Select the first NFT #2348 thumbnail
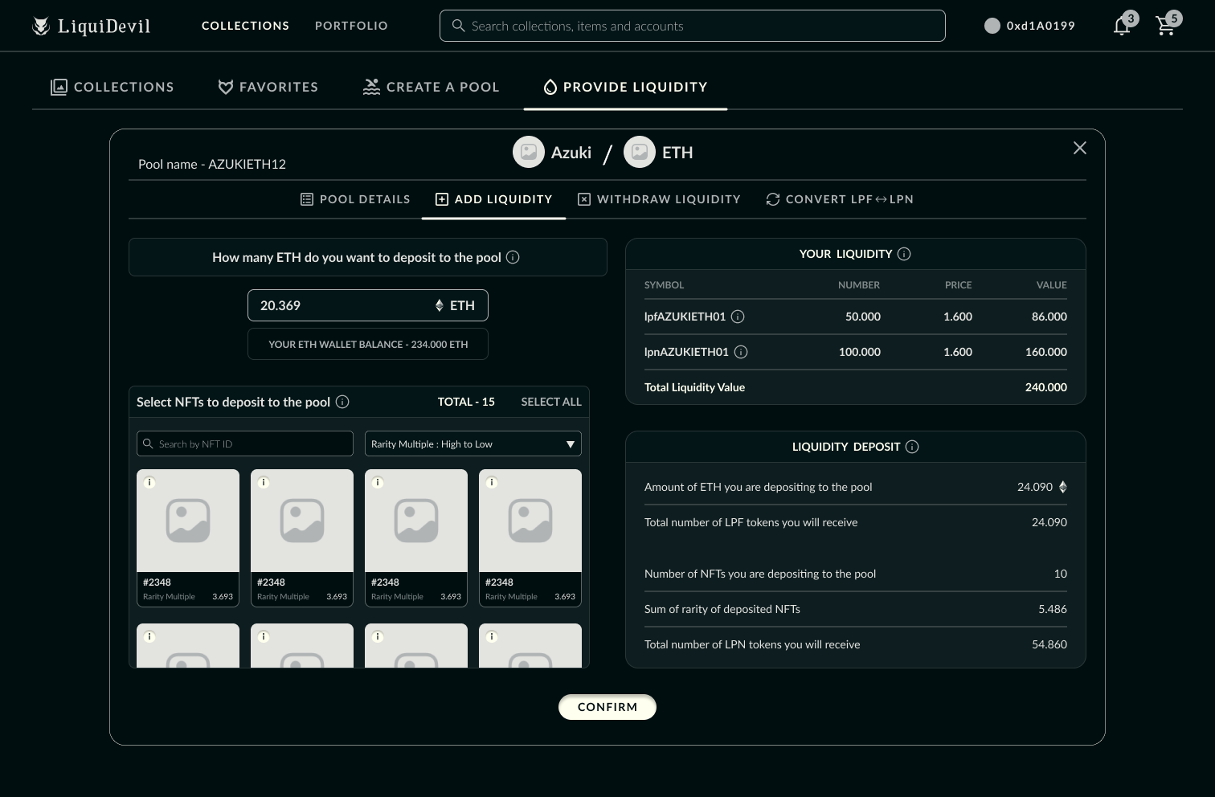This screenshot has height=797, width=1215. coord(188,521)
